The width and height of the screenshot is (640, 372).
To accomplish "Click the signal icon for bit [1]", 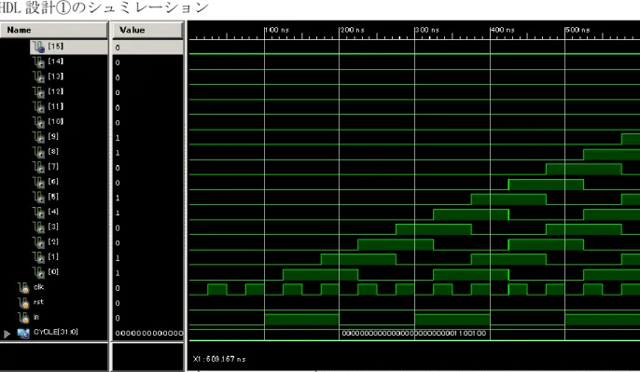I will (x=39, y=257).
